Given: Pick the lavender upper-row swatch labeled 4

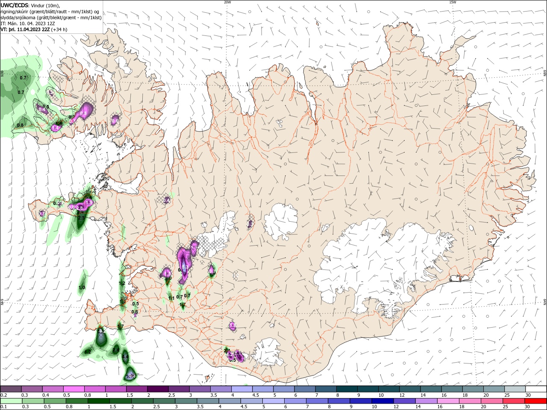Looking at the screenshot, I should tap(241, 389).
